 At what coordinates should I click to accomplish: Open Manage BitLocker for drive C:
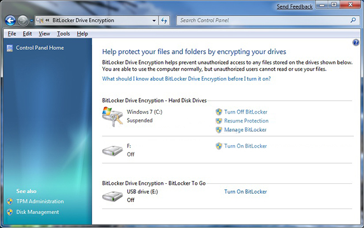click(x=245, y=130)
